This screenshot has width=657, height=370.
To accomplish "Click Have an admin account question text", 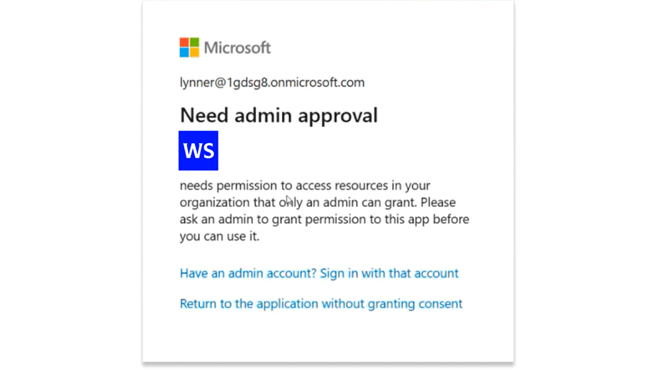I will click(x=248, y=273).
